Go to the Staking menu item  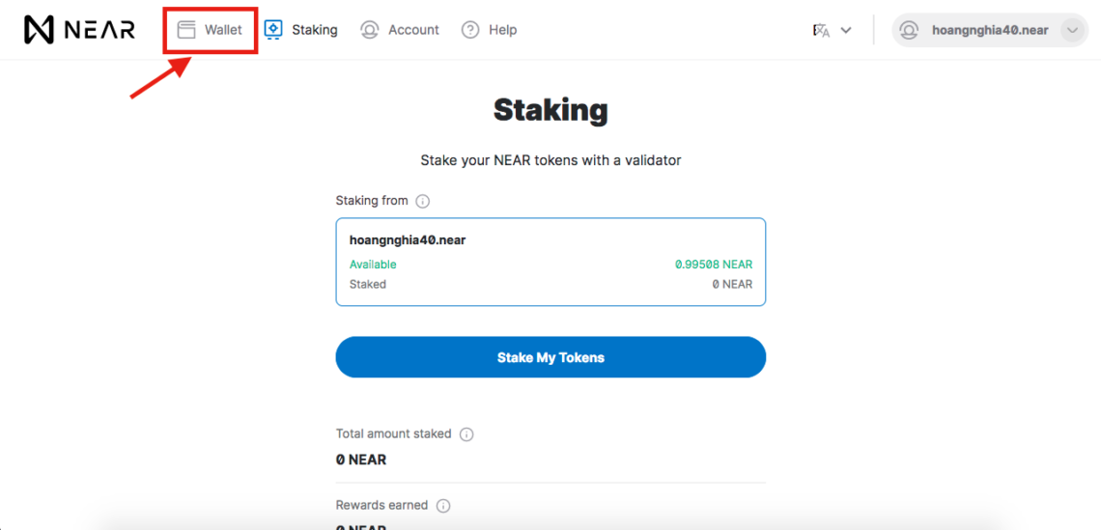[x=300, y=30]
